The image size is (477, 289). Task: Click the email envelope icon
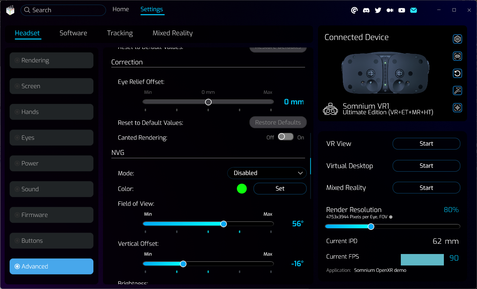[413, 10]
